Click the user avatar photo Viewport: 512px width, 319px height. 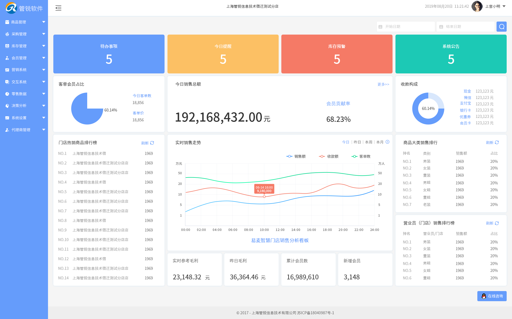pyautogui.click(x=477, y=6)
